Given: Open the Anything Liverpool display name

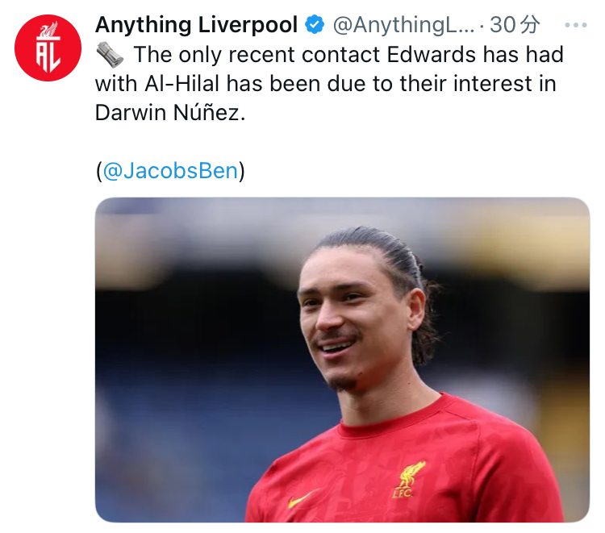Looking at the screenshot, I should coord(196,25).
